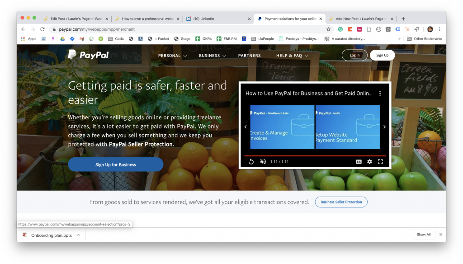Screen dimensions: 463x264
Task: Replay the video with the replay icon
Action: tap(251, 161)
